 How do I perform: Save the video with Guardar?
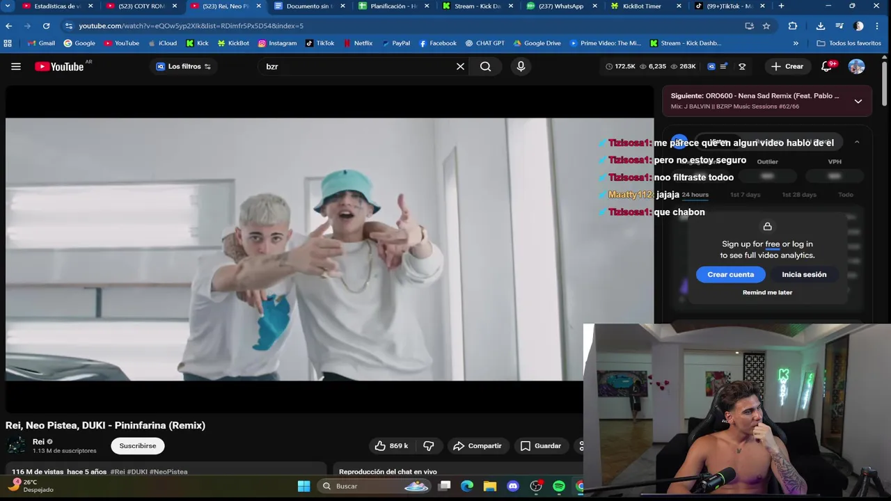(x=541, y=445)
